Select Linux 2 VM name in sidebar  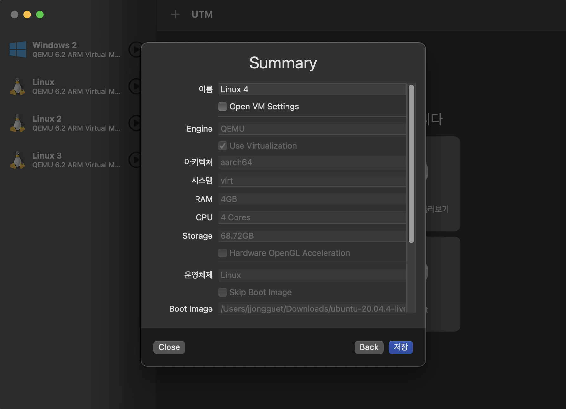pyautogui.click(x=47, y=119)
